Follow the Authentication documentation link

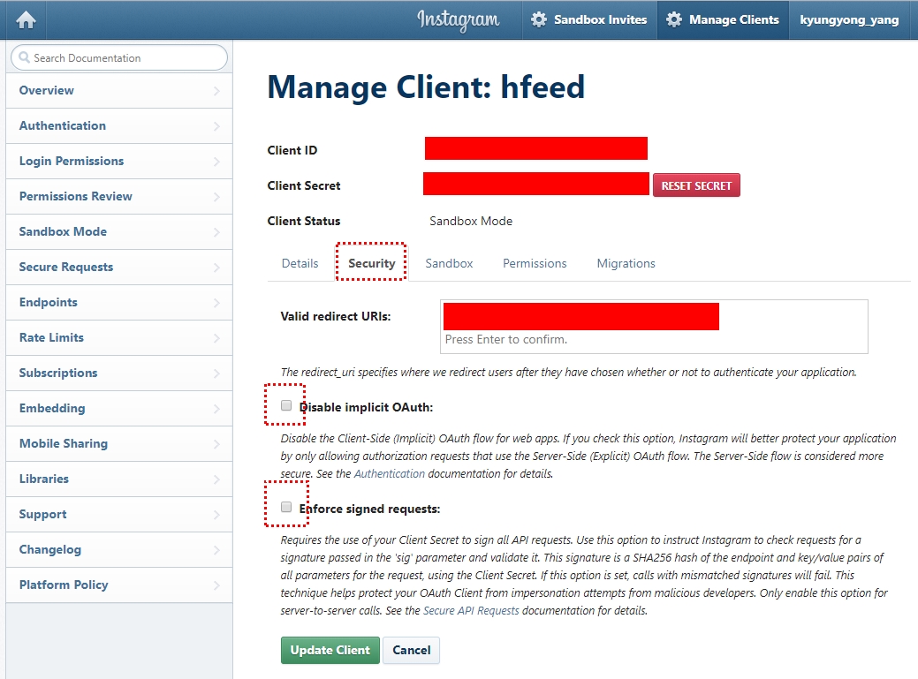(x=390, y=474)
